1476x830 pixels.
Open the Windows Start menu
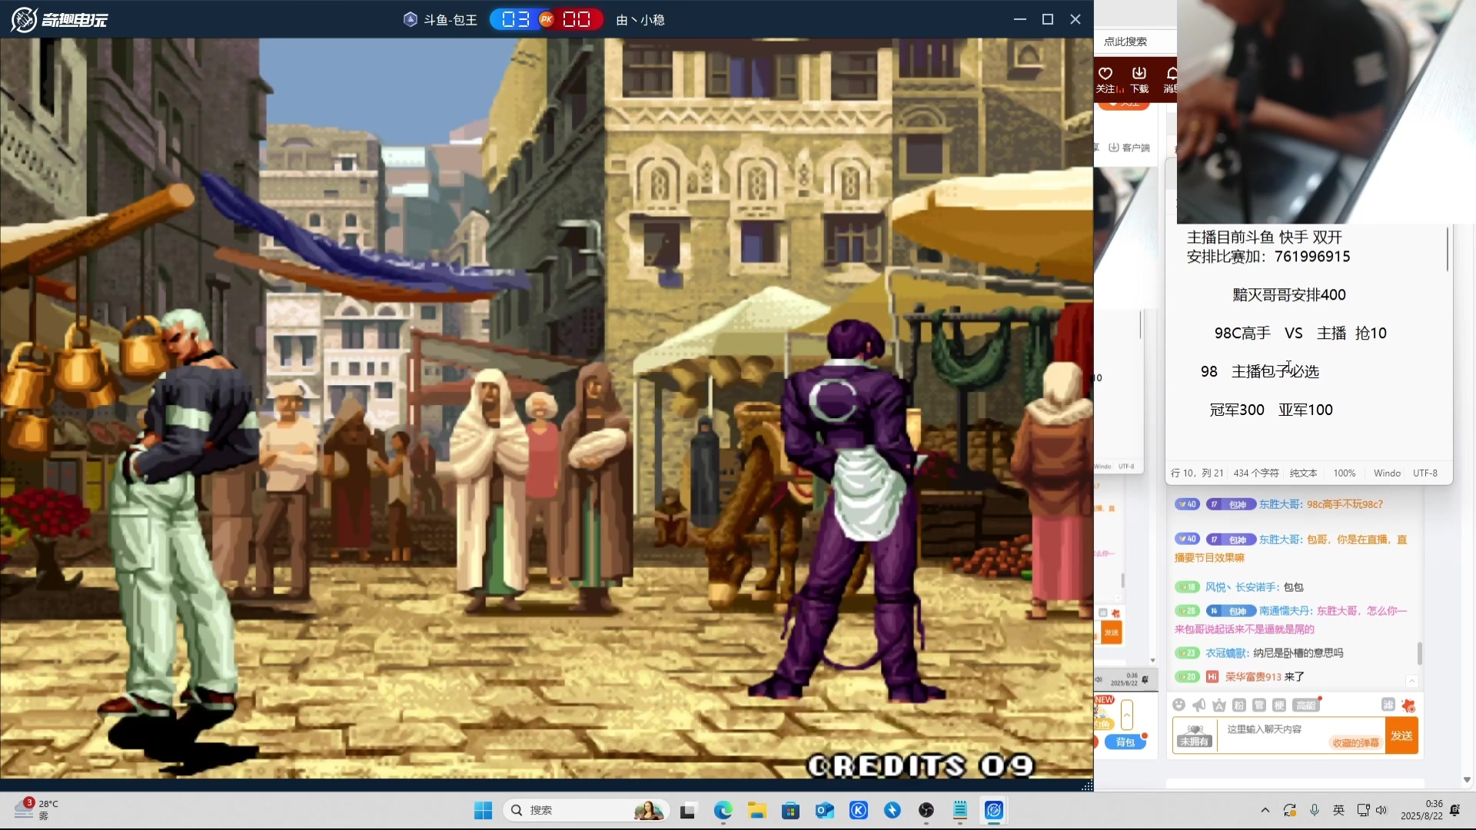[x=483, y=810]
